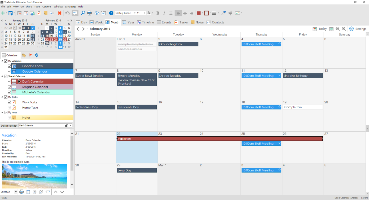Click the Today button

click(320, 29)
